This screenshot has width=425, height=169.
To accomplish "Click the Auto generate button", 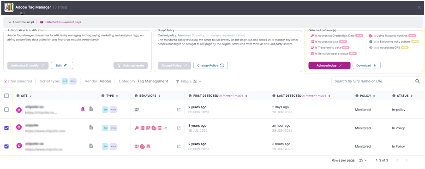I will coord(131,65).
